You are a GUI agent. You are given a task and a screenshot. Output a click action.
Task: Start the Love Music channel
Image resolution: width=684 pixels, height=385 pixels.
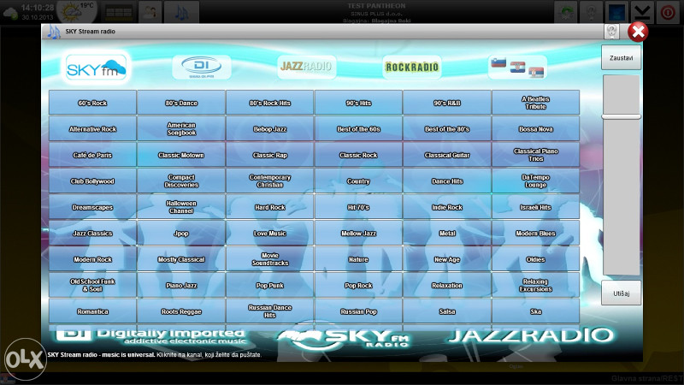pyautogui.click(x=269, y=233)
